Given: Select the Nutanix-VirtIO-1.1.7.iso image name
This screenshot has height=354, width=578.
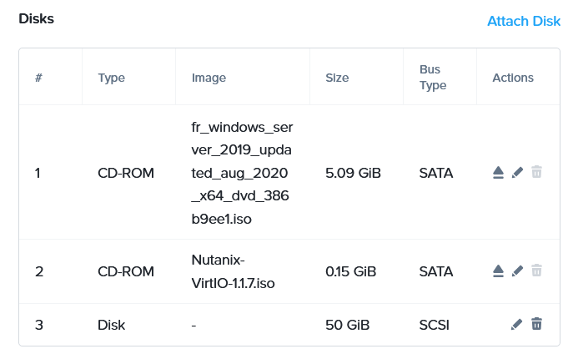Looking at the screenshot, I should coord(233,271).
